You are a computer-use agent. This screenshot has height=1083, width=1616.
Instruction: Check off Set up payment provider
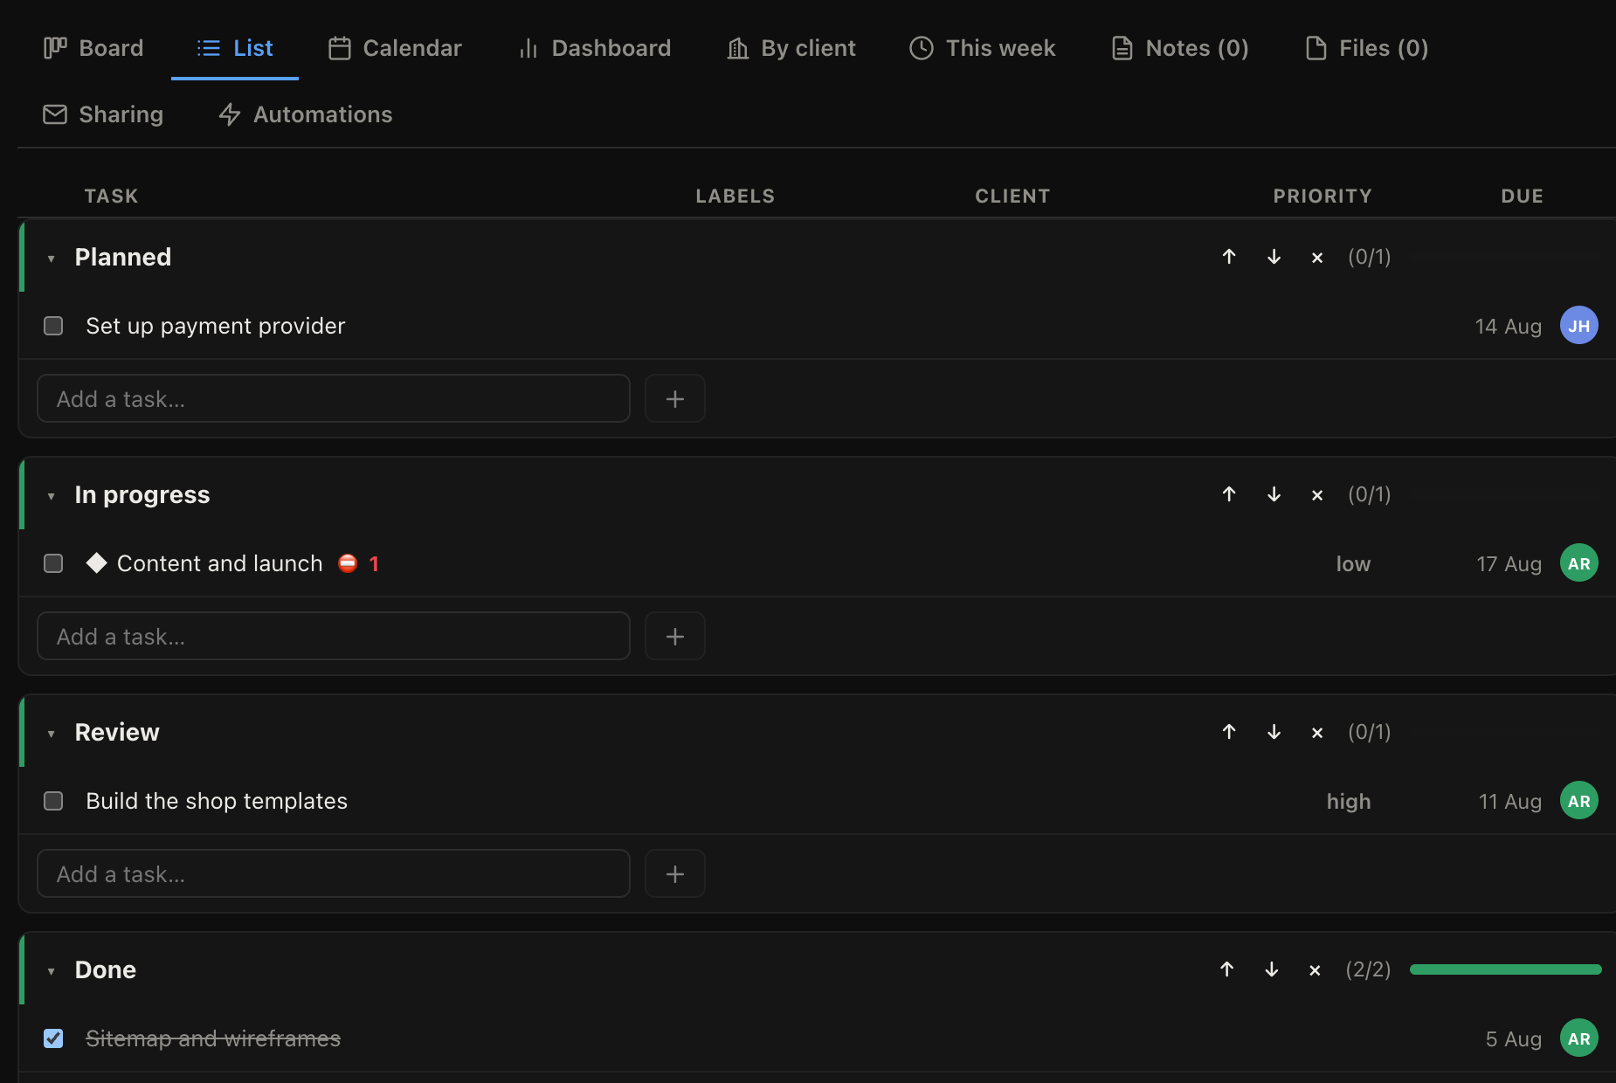(x=53, y=326)
